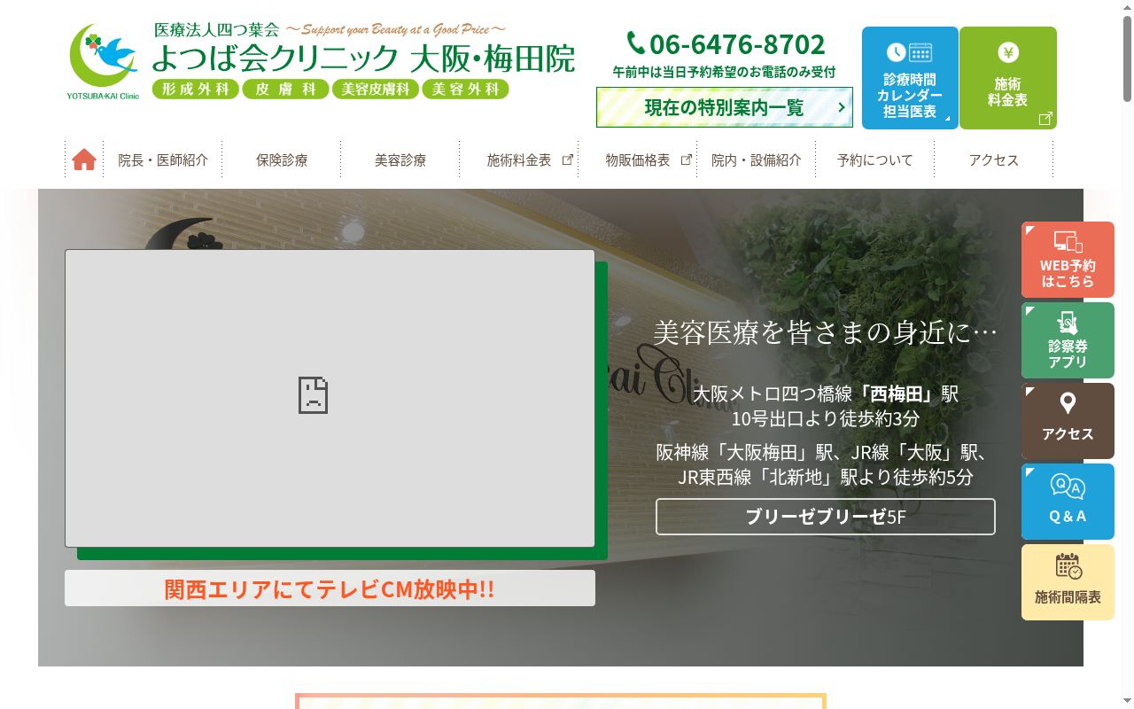Click the 美容皮膚科 green tag
Screen dimensions: 1134x709
click(x=376, y=89)
